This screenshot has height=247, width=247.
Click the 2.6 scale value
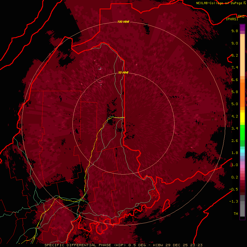pyautogui.click(x=235, y=141)
